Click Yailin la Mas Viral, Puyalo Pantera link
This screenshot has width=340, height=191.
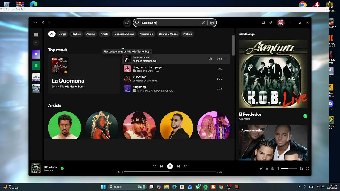(x=155, y=91)
